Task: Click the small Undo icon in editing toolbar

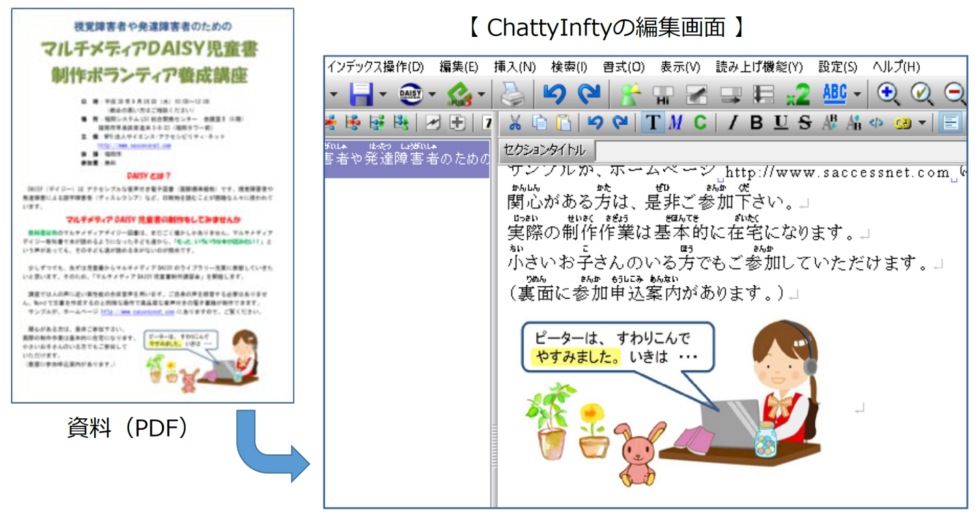Action: tap(596, 123)
